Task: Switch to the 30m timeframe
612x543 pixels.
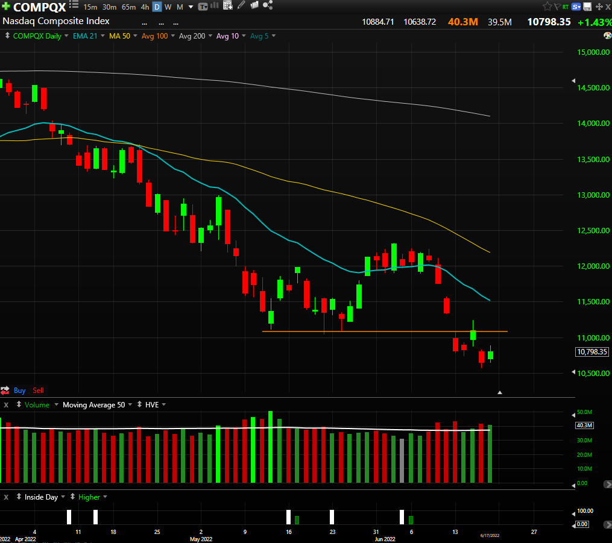Action: [x=109, y=7]
